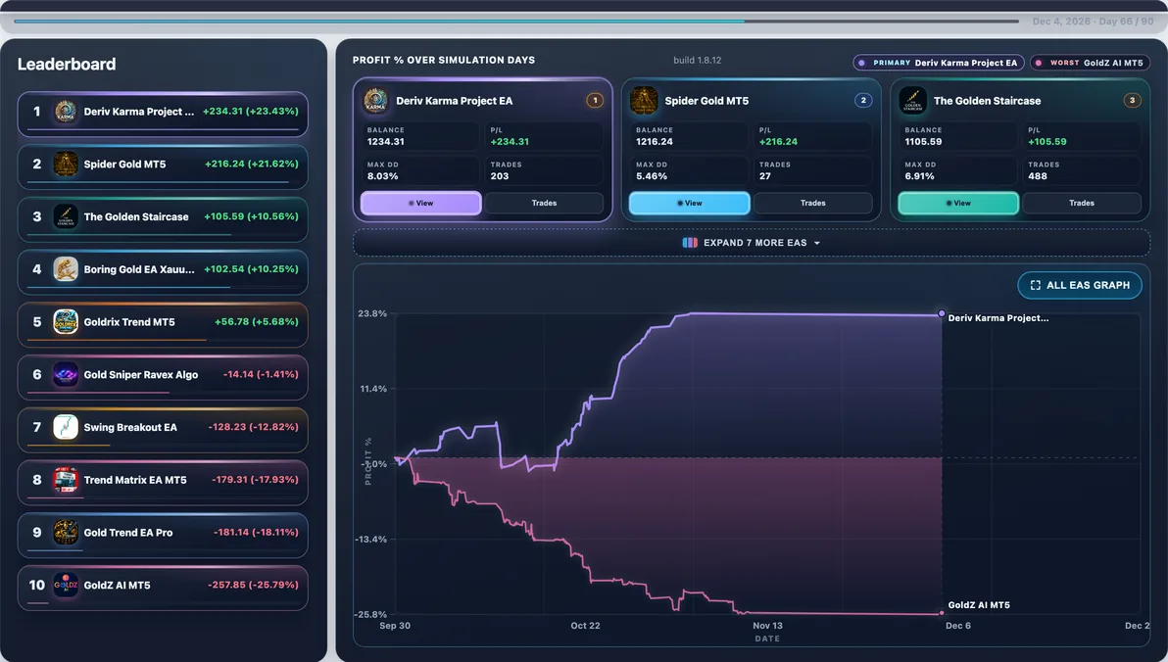1168x662 pixels.
Task: Select leaderboard row 1 Deriv Karma Project
Action: (x=163, y=114)
